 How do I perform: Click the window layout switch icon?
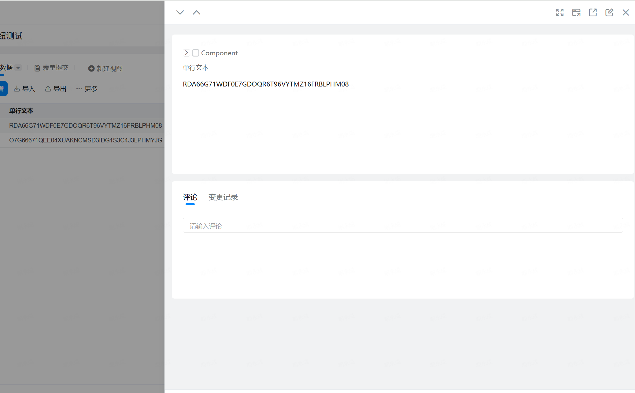point(576,13)
